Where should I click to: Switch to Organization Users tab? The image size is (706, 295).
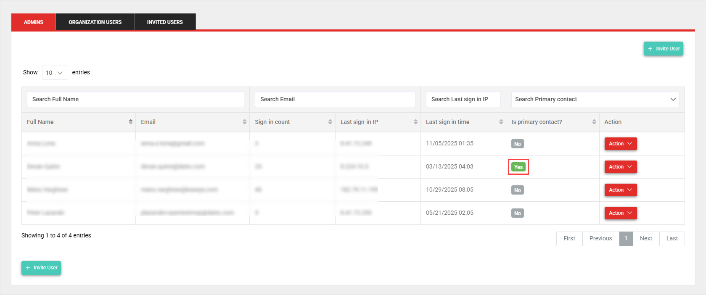coord(95,22)
